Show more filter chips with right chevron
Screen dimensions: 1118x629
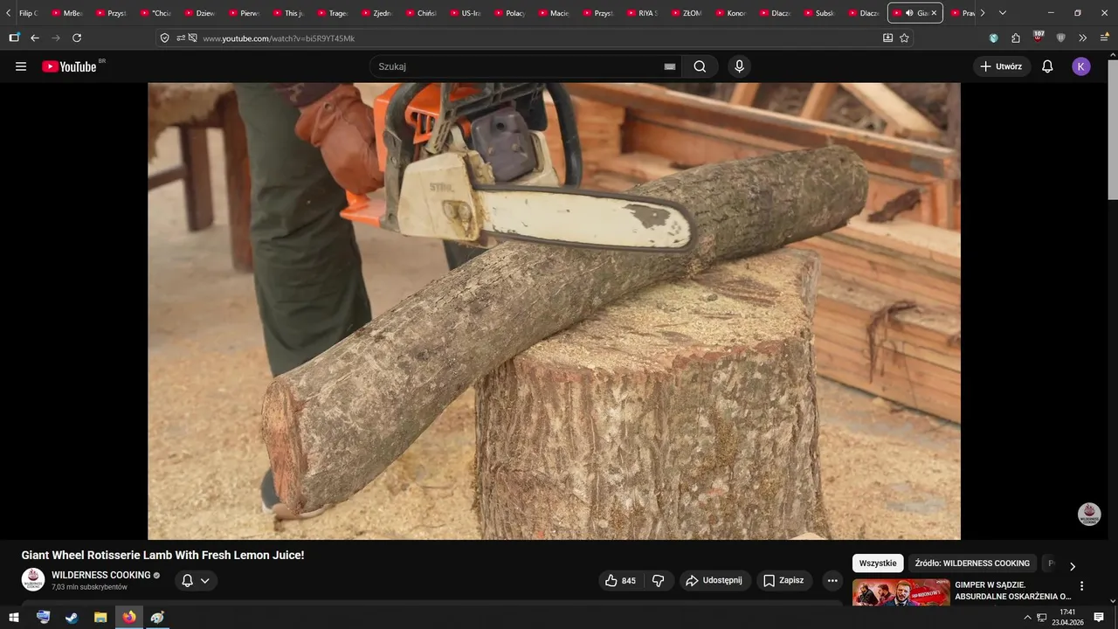pos(1073,566)
